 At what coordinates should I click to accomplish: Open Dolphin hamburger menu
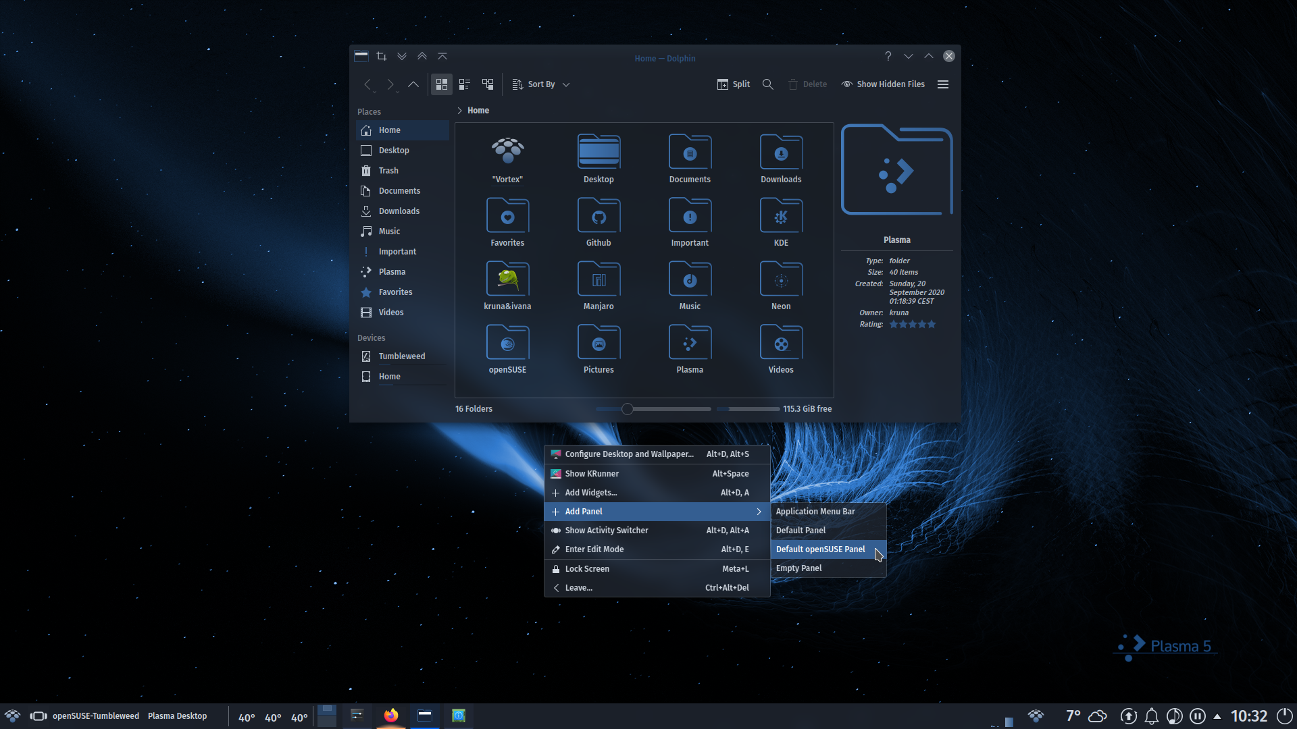(943, 84)
